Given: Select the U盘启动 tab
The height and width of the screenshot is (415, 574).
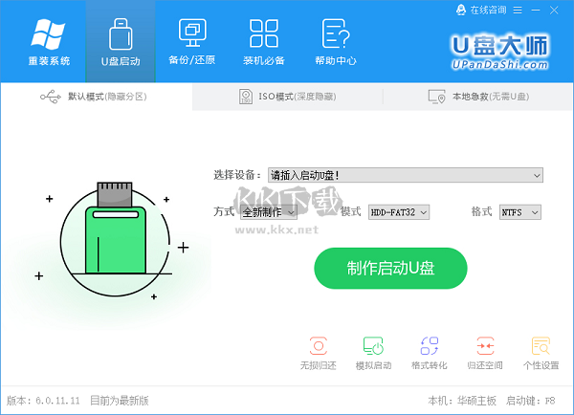Looking at the screenshot, I should pyautogui.click(x=121, y=42).
